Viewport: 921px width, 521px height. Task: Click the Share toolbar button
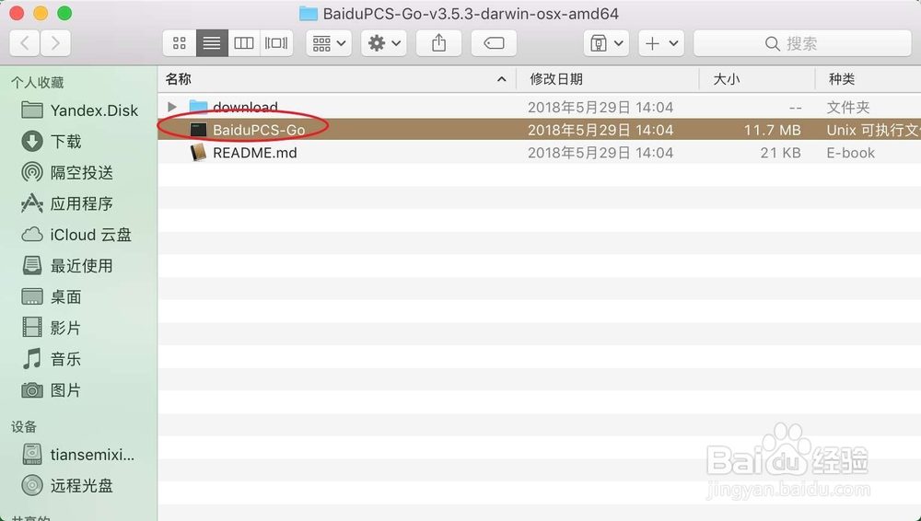(438, 43)
